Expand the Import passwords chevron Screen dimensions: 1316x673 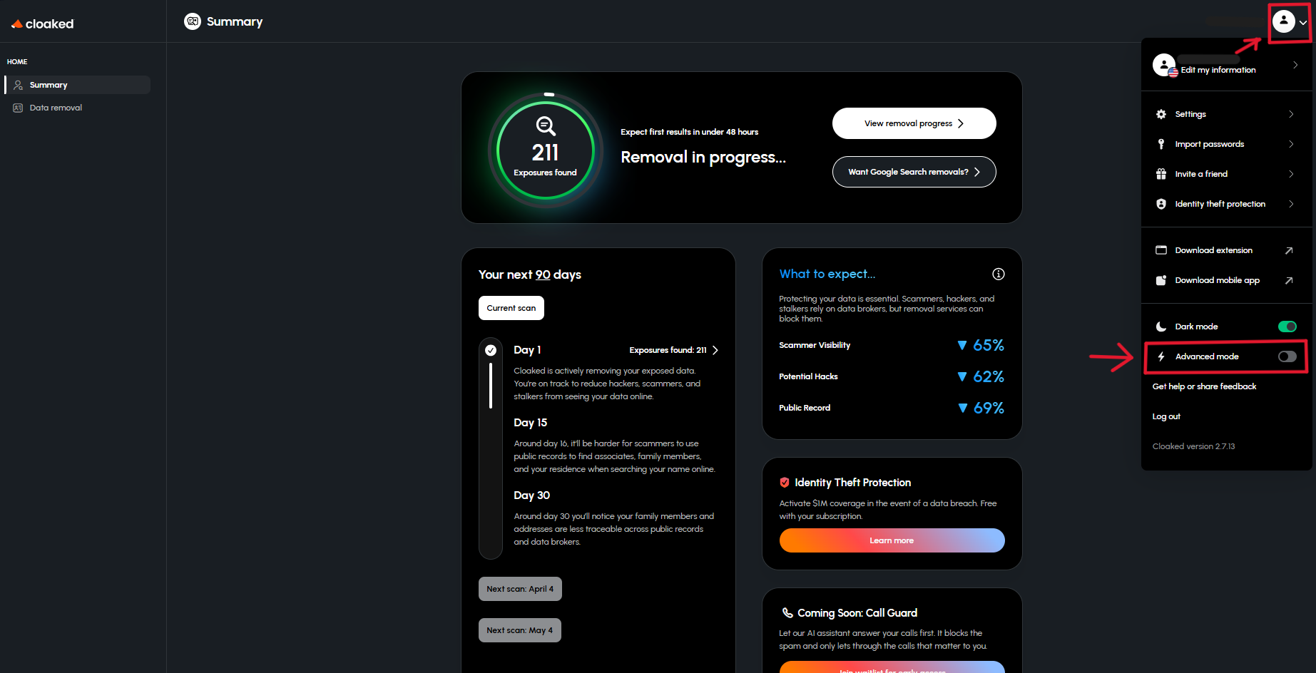tap(1291, 144)
